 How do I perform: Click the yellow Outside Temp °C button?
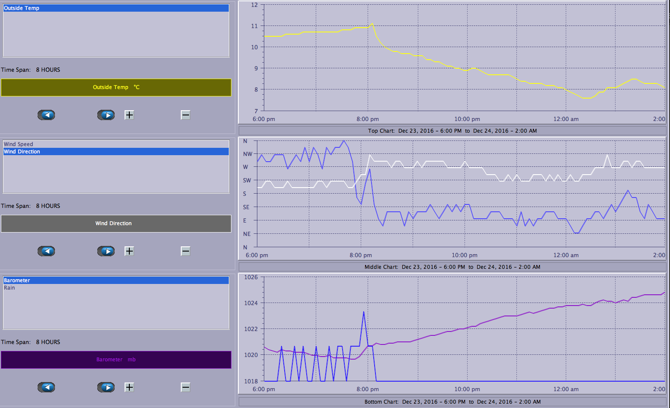coord(116,87)
